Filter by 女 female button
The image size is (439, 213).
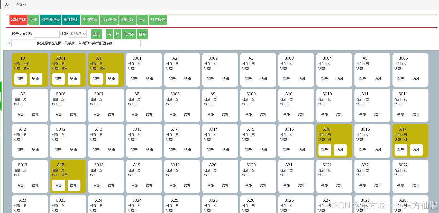(117, 34)
